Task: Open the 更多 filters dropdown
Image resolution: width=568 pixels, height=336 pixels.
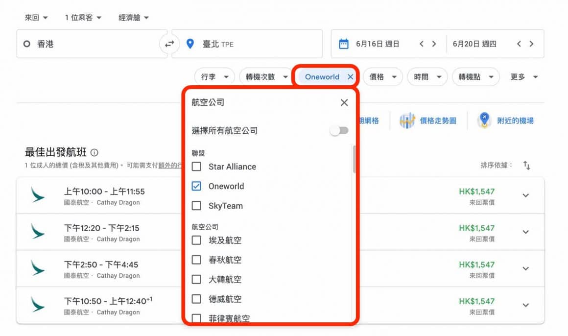Action: pos(524,77)
